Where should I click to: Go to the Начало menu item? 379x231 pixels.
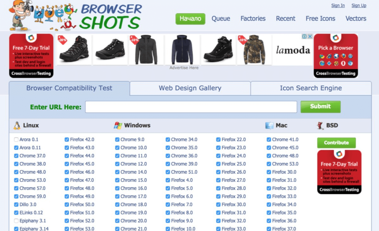pyautogui.click(x=190, y=19)
